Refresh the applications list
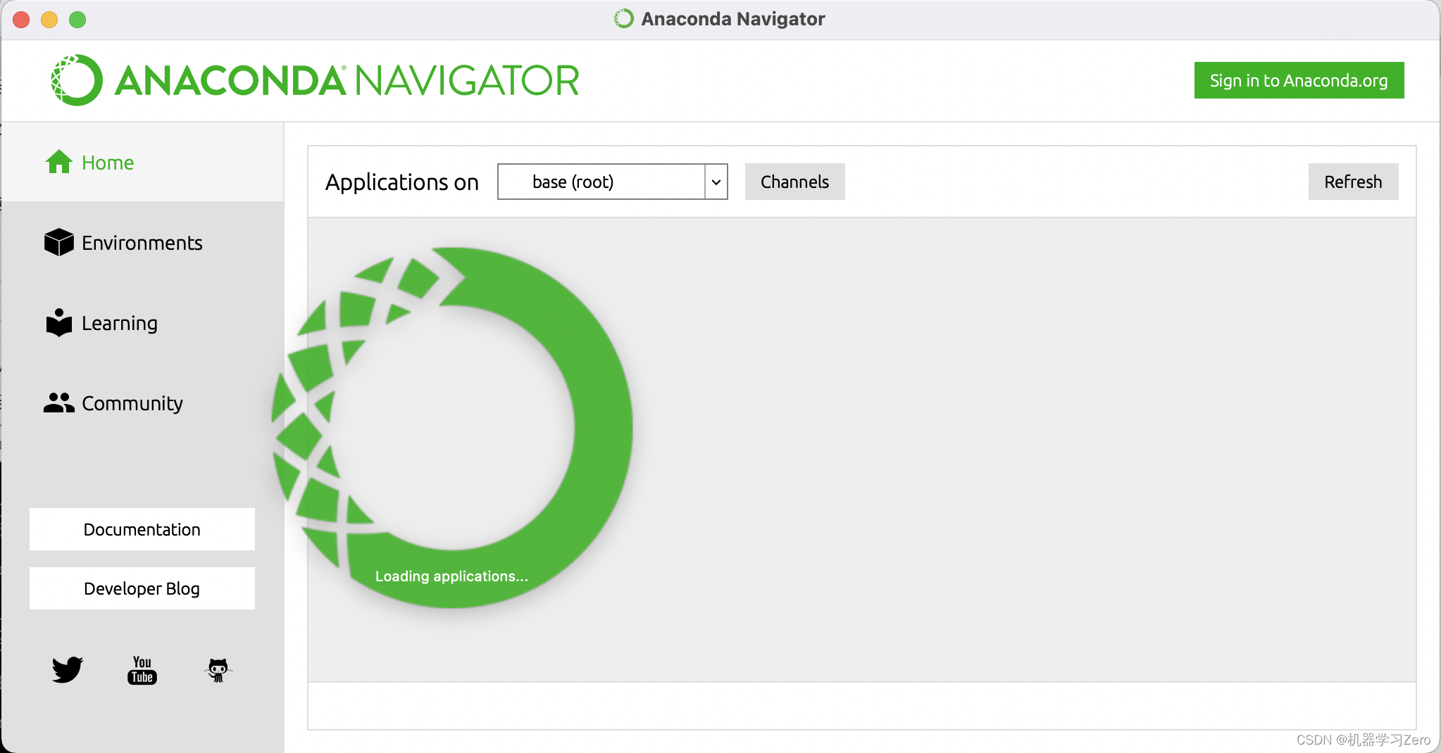The width and height of the screenshot is (1441, 753). tap(1353, 182)
